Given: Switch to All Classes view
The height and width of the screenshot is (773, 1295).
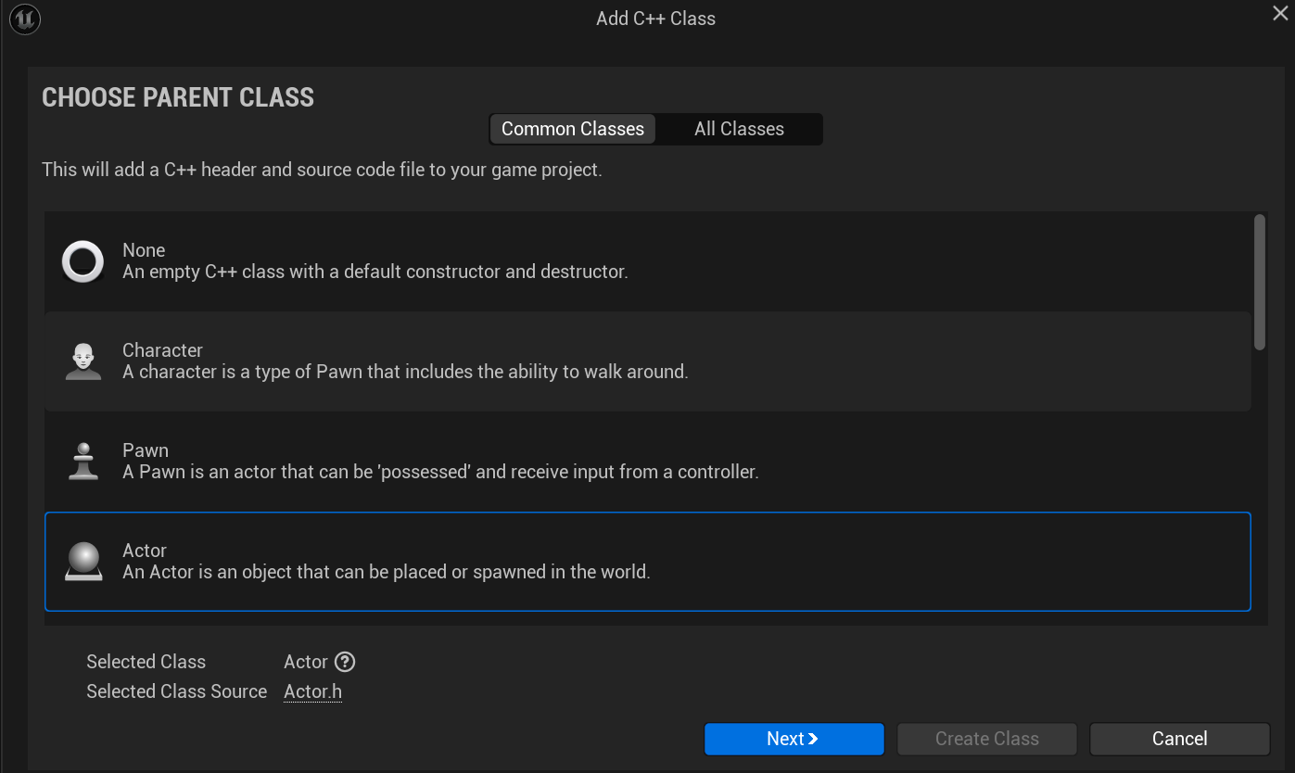Looking at the screenshot, I should coord(739,129).
